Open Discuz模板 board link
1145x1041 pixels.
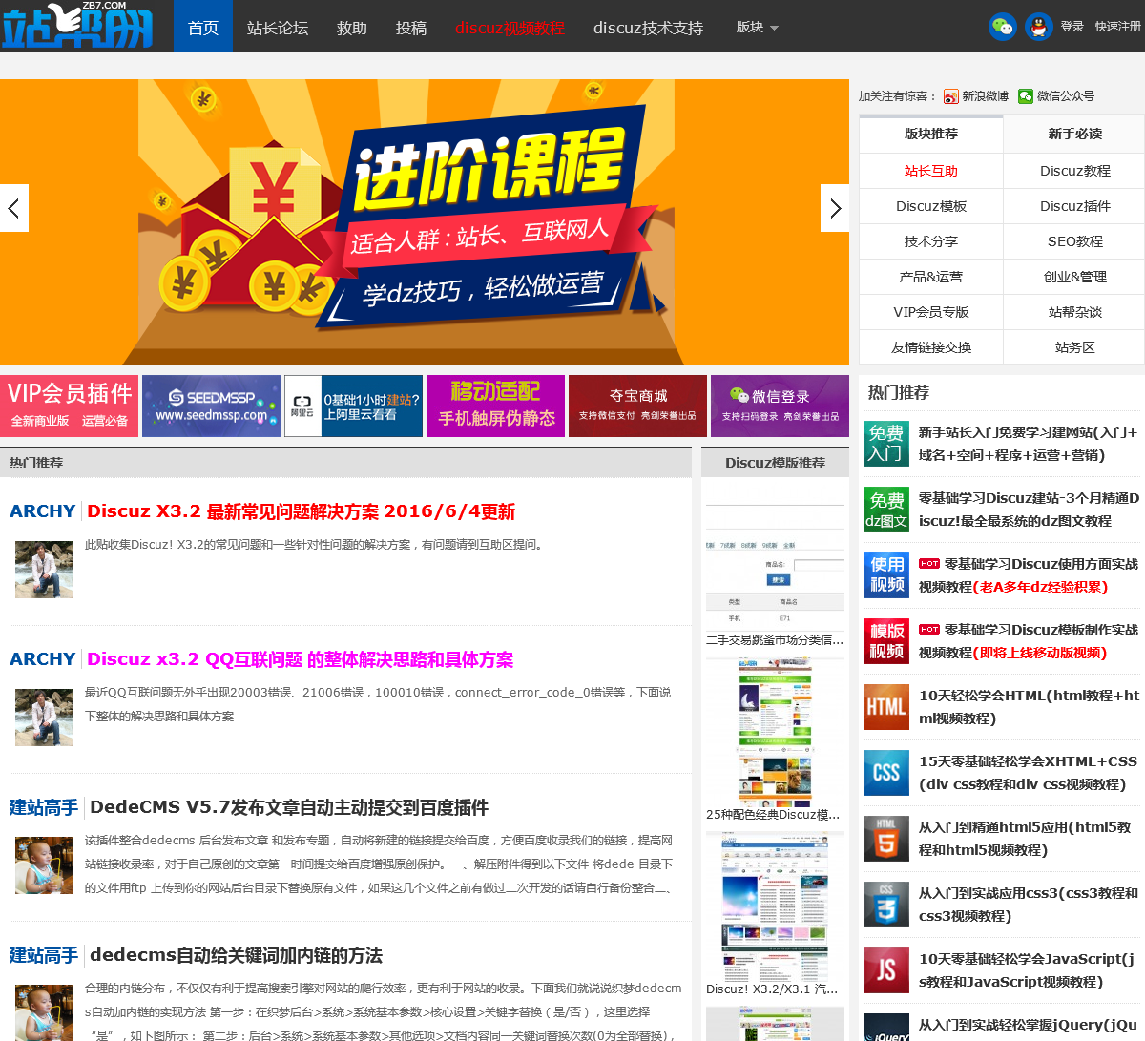tap(931, 206)
